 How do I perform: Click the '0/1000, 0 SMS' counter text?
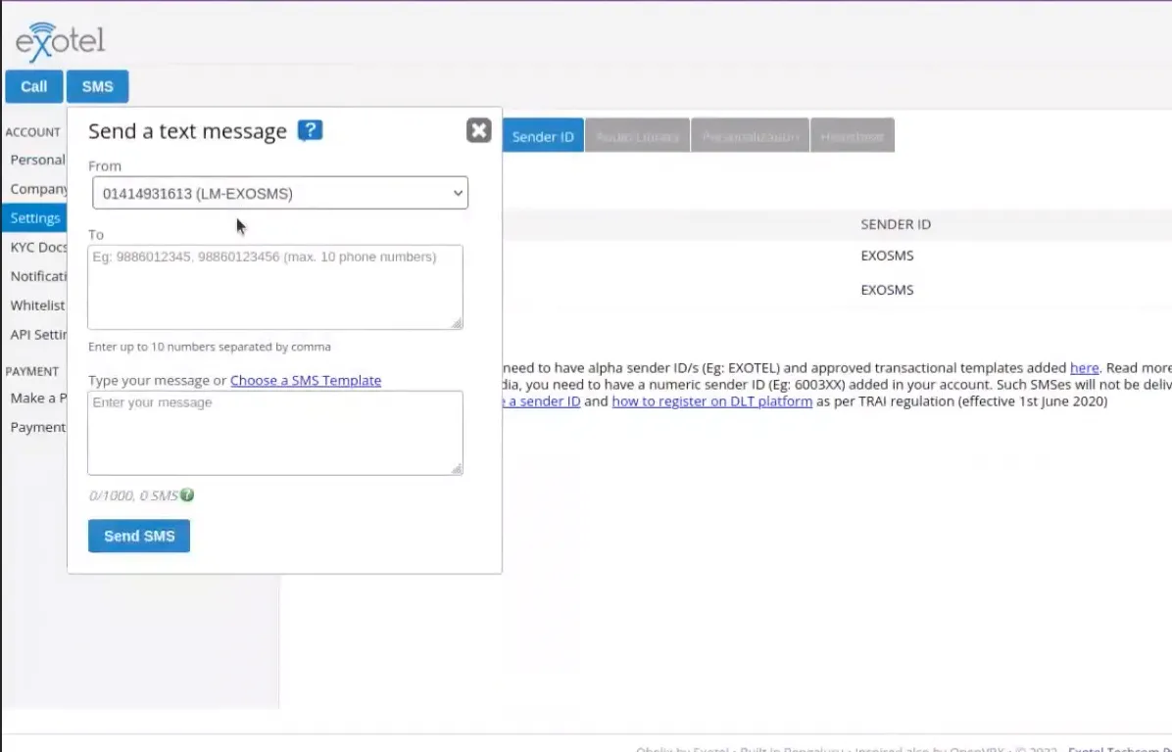point(133,495)
